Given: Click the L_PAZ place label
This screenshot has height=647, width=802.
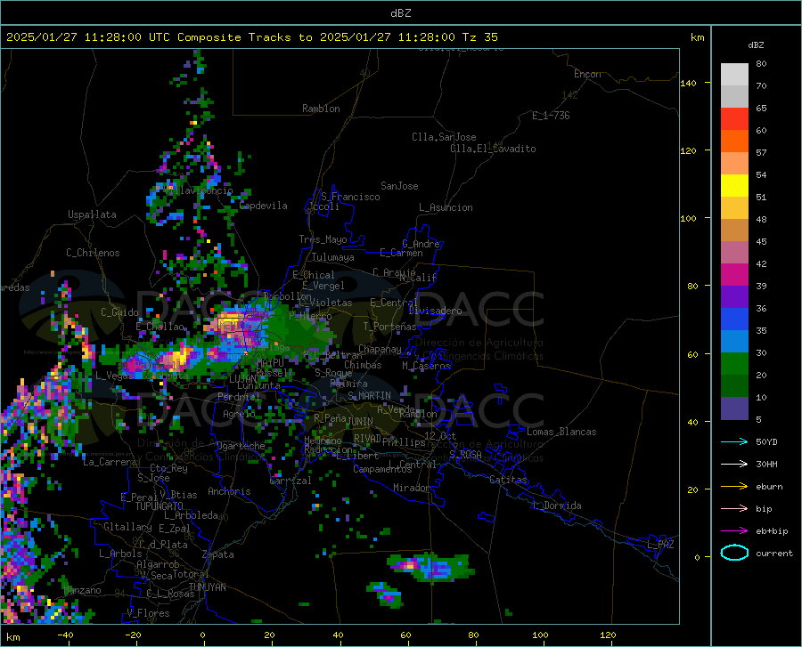Looking at the screenshot, I should pyautogui.click(x=660, y=545).
